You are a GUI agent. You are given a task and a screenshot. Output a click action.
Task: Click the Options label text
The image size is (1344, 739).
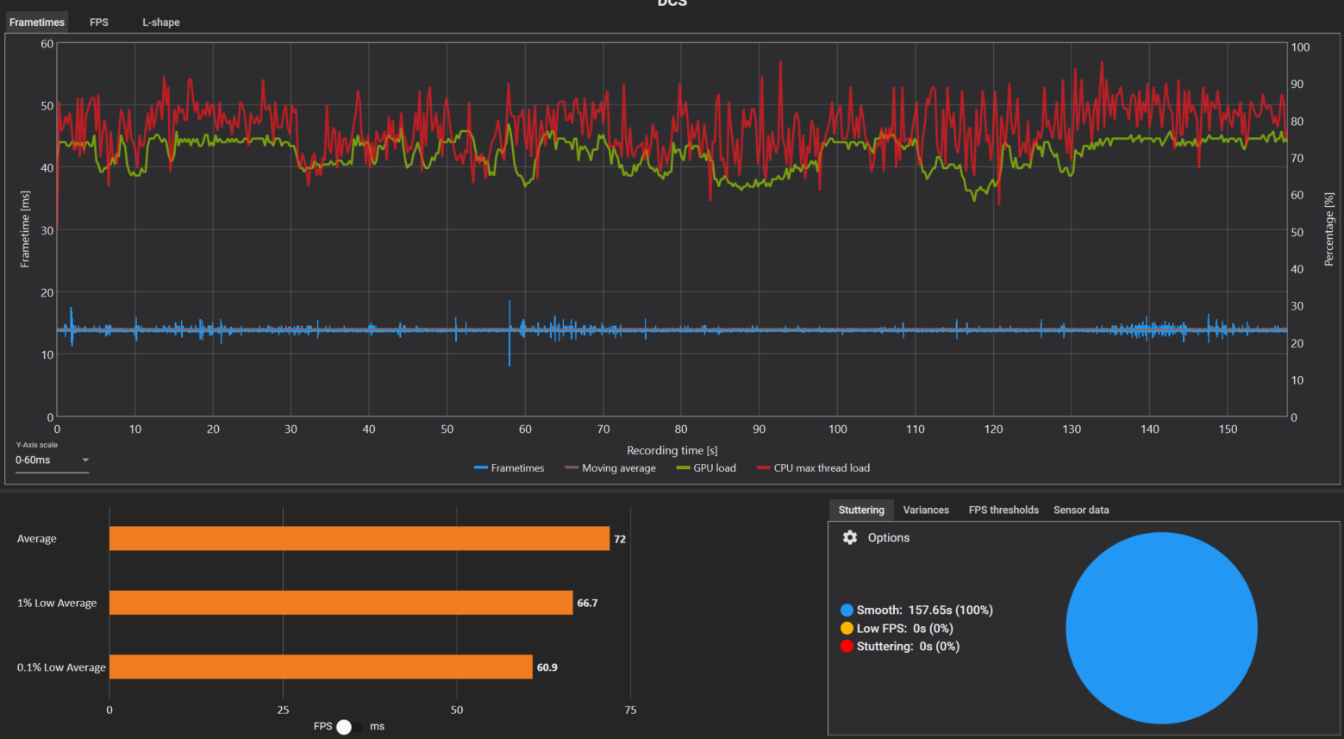[889, 538]
